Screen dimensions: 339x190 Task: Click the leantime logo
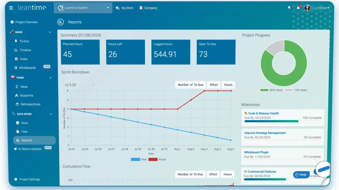[32, 8]
